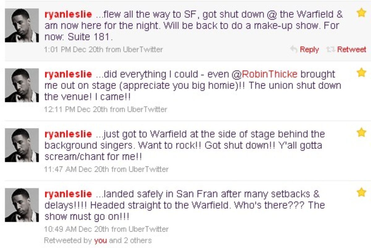Image resolution: width=371 pixels, height=248 pixels.
Task: Open ryanleslie username on union shut down tweet
Action: (68, 74)
